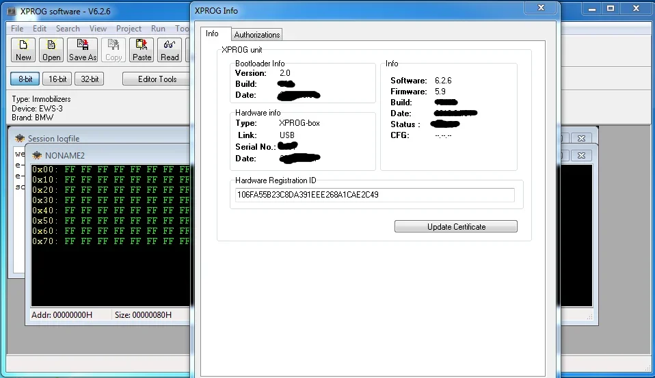Click the first FF byte in row 0x00
Viewport: 655px width, 378px height.
pyautogui.click(x=70, y=170)
